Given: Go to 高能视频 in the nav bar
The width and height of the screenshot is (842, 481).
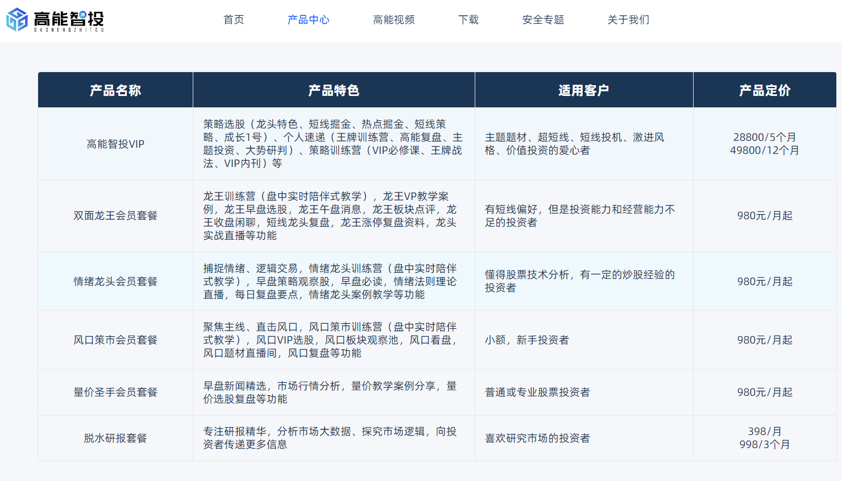Looking at the screenshot, I should pyautogui.click(x=393, y=20).
